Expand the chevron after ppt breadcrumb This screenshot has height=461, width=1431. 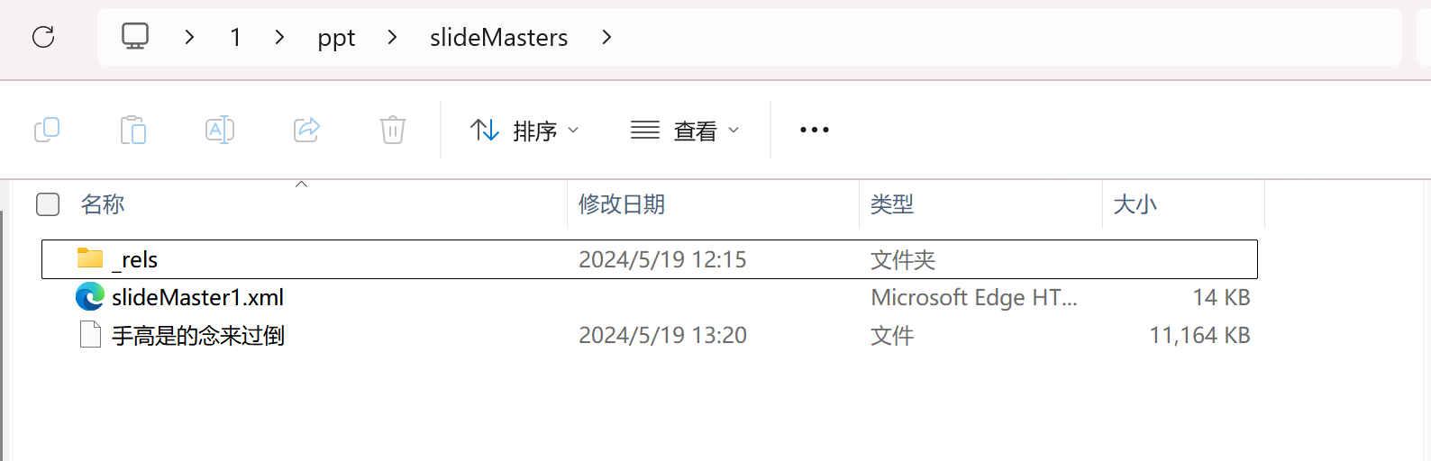392,37
